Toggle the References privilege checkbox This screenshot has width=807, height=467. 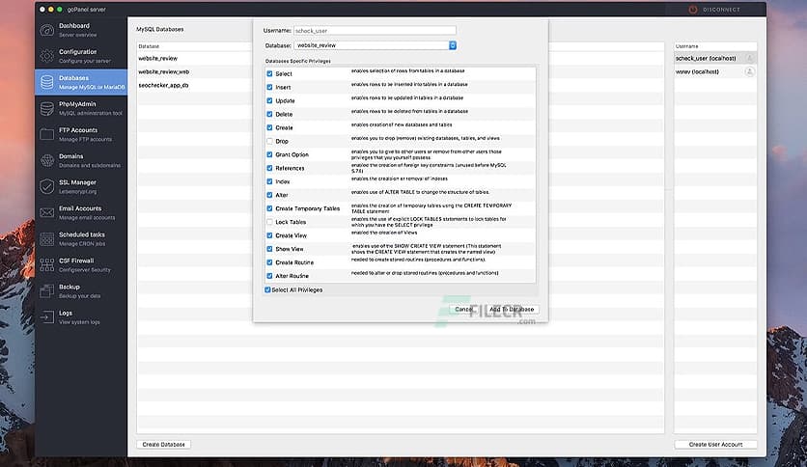(269, 168)
